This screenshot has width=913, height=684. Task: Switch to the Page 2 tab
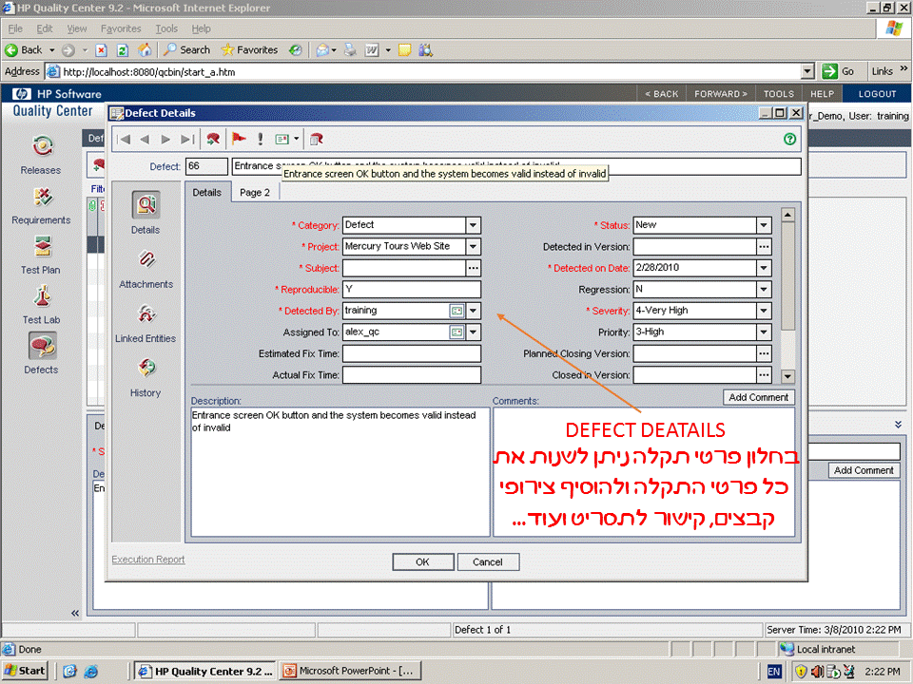click(x=255, y=193)
